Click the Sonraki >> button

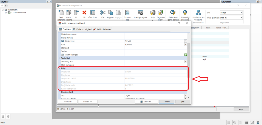88,102
